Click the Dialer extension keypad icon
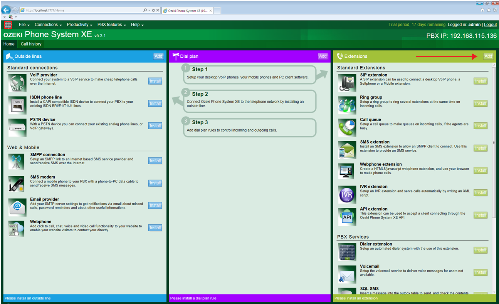 [347, 252]
